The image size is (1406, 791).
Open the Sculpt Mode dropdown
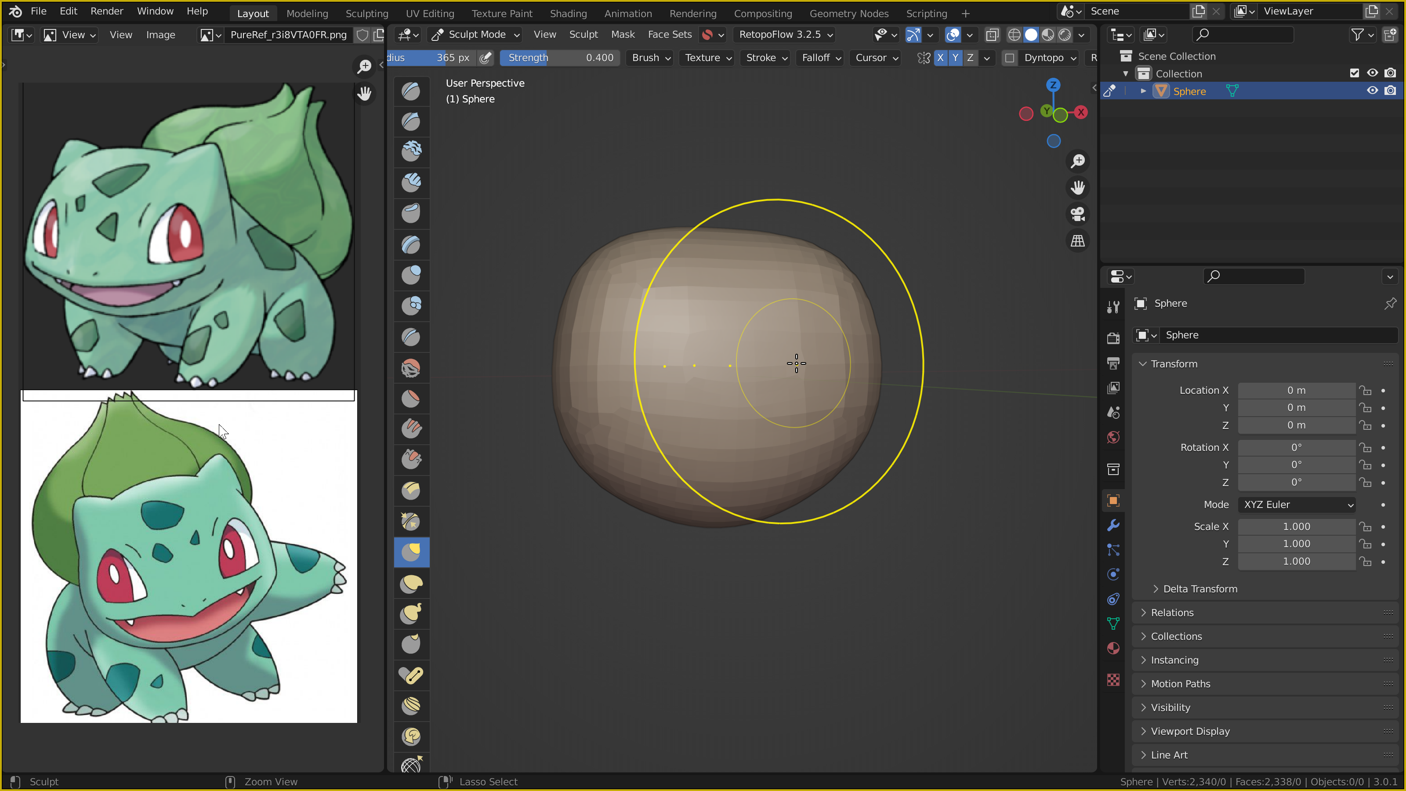tap(476, 35)
